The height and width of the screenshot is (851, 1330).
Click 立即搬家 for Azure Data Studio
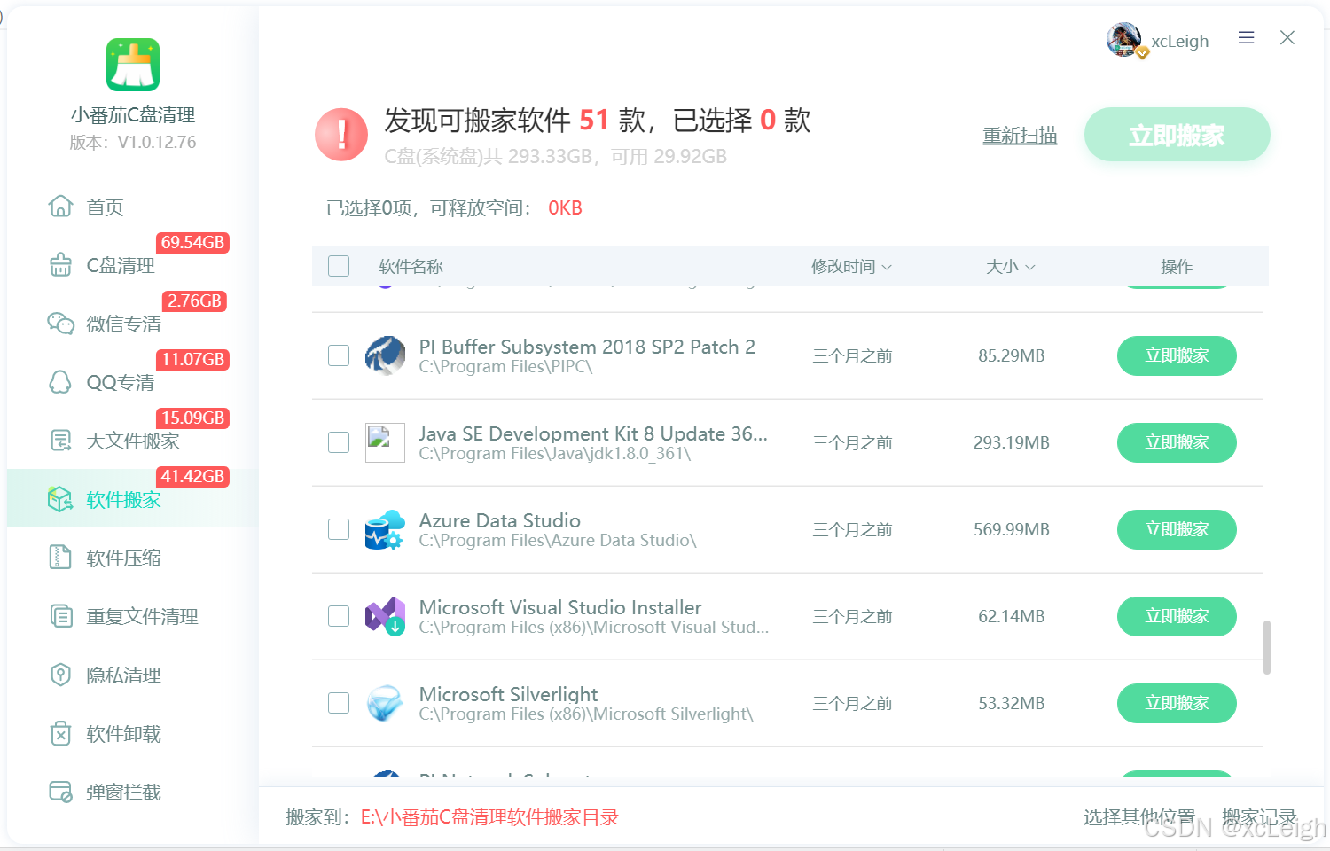pyautogui.click(x=1177, y=529)
